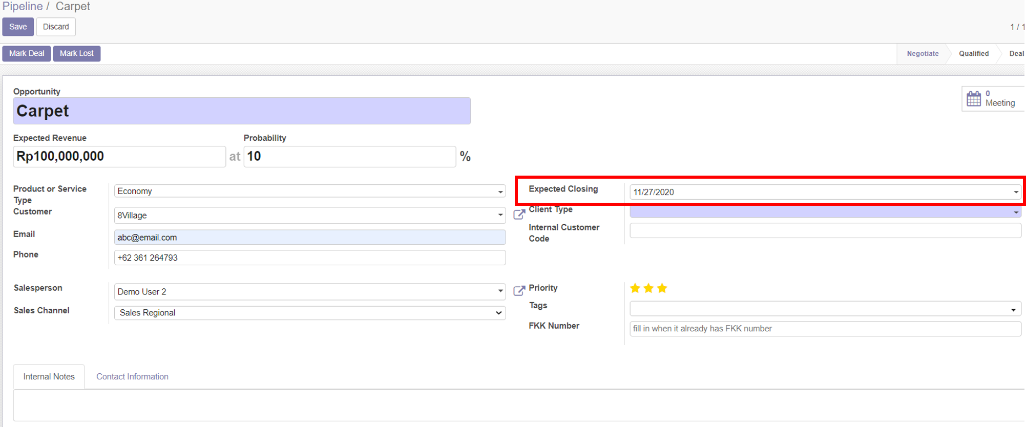This screenshot has width=1026, height=427.
Task: Open the Sales Channel Sales Regional dropdown
Action: [310, 313]
